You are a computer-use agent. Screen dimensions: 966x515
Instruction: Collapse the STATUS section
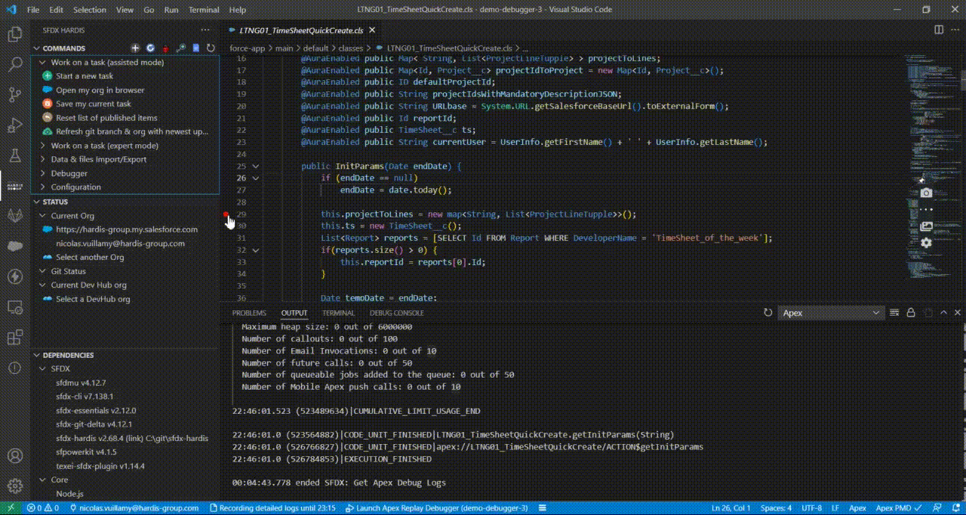pyautogui.click(x=36, y=202)
